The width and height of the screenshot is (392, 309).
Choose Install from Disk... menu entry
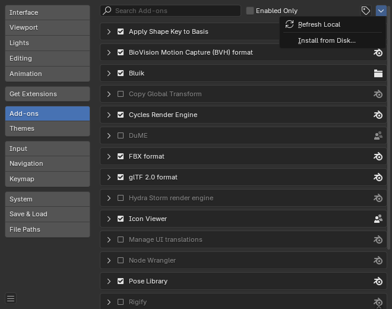pos(333,40)
